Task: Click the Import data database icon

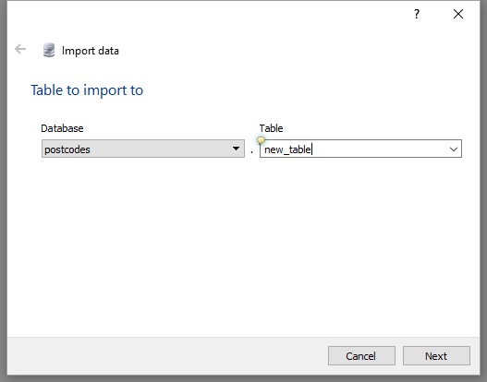Action: tap(49, 50)
